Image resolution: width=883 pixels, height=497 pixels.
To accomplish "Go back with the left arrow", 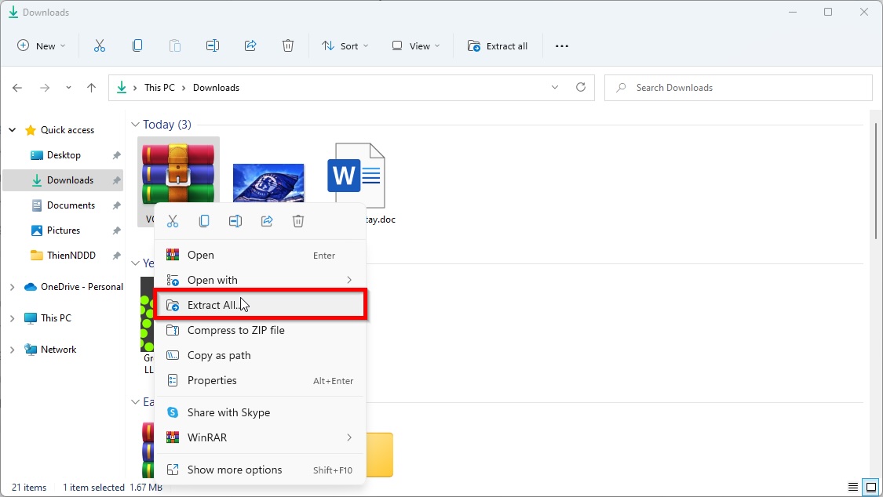I will [x=17, y=88].
